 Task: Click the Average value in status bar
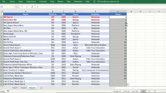pos(117,91)
